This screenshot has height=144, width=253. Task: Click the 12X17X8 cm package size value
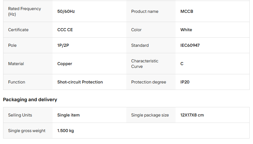click(192, 115)
